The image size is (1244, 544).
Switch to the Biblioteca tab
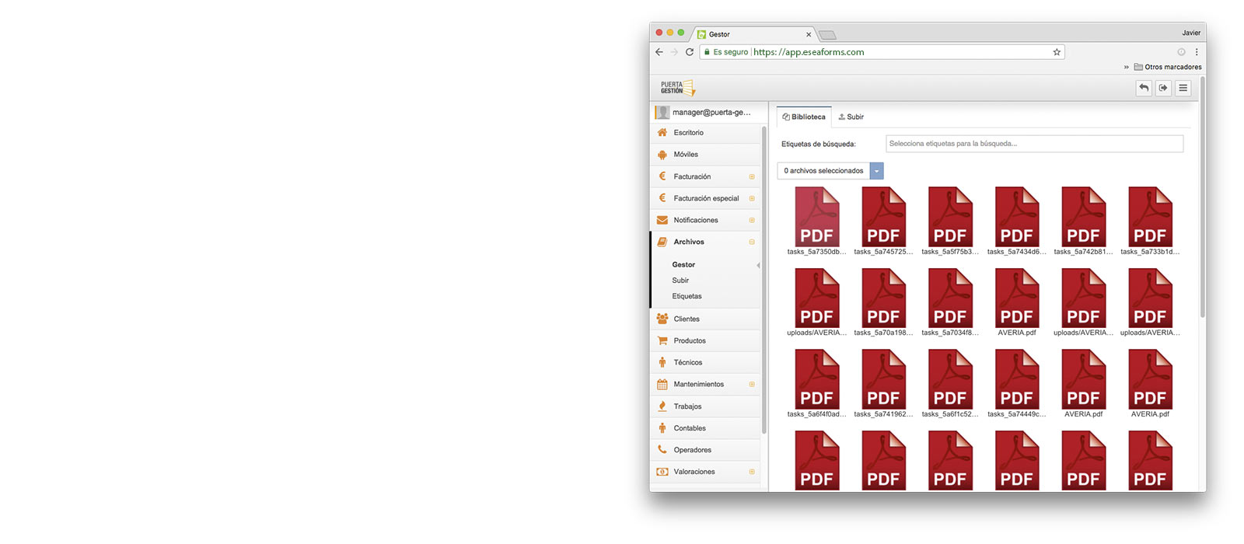804,117
